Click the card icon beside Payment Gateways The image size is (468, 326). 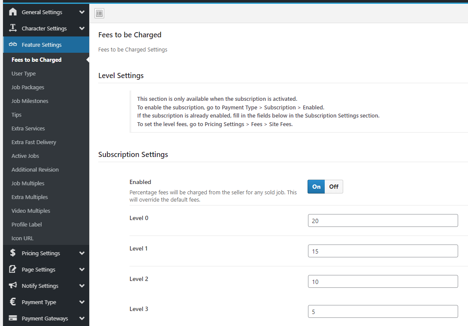[x=13, y=318]
